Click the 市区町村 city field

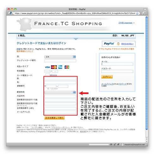coord(60,96)
